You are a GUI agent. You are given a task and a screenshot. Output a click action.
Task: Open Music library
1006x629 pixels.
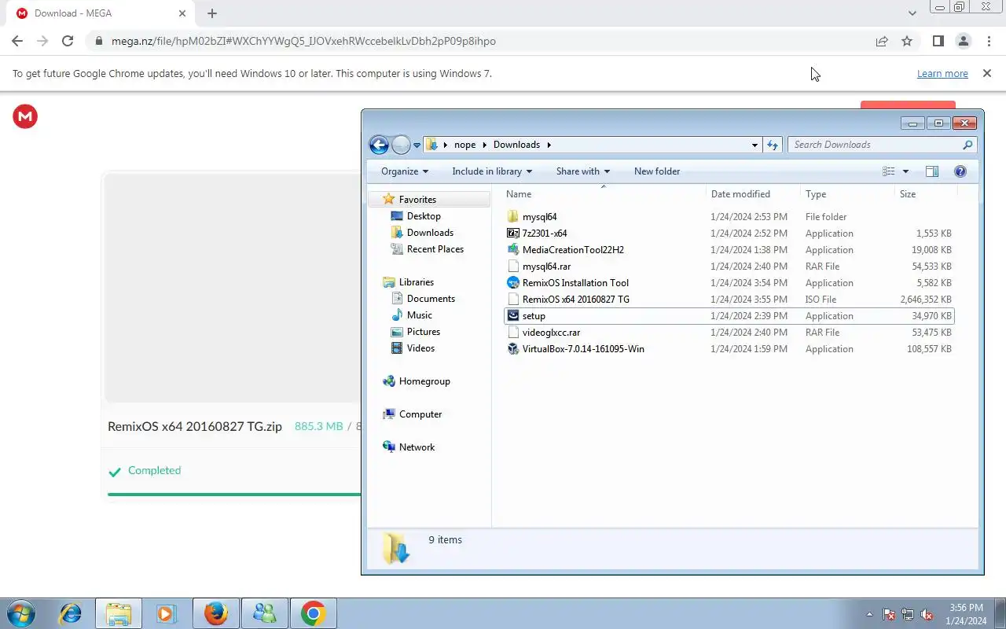coord(419,315)
